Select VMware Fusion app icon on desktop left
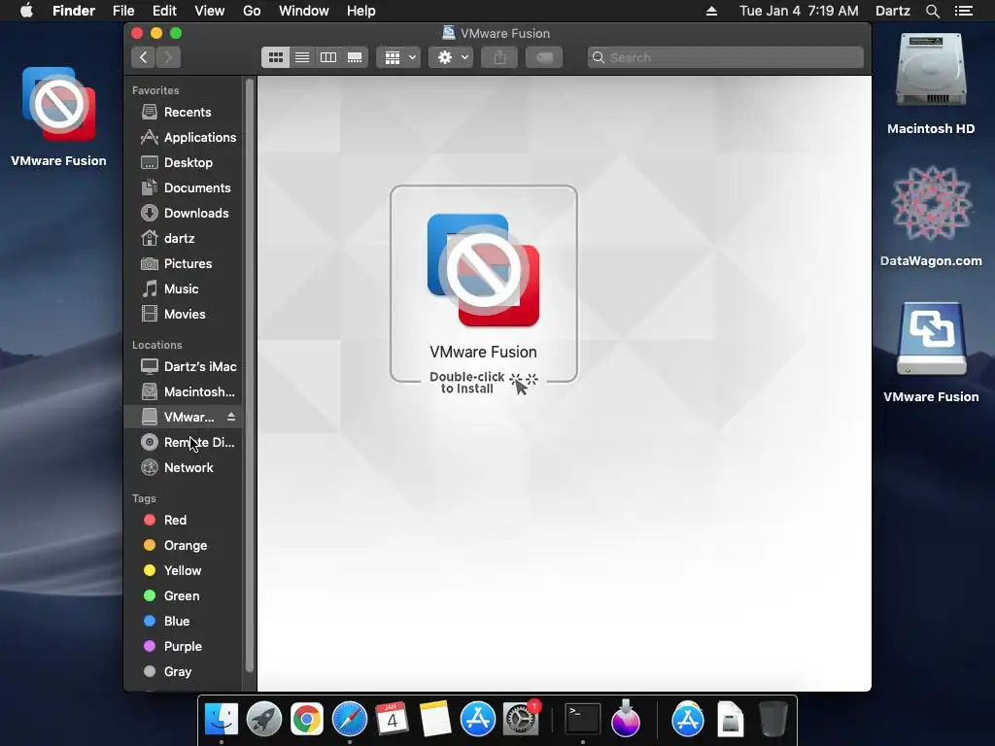 point(58,105)
